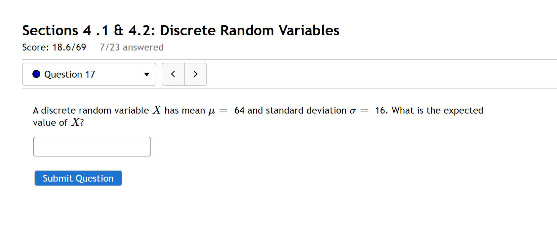Click the mu symbol in the question
Image resolution: width=557 pixels, height=242 pixels.
pyautogui.click(x=212, y=111)
